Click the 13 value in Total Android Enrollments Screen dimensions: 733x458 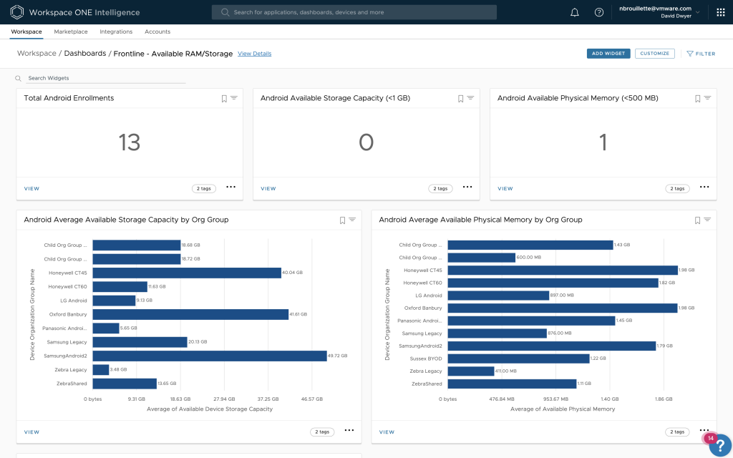pos(129,142)
